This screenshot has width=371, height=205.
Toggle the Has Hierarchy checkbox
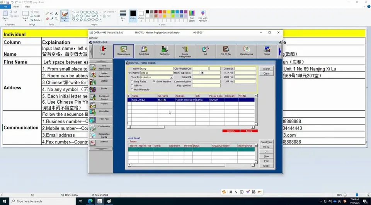[132, 89]
